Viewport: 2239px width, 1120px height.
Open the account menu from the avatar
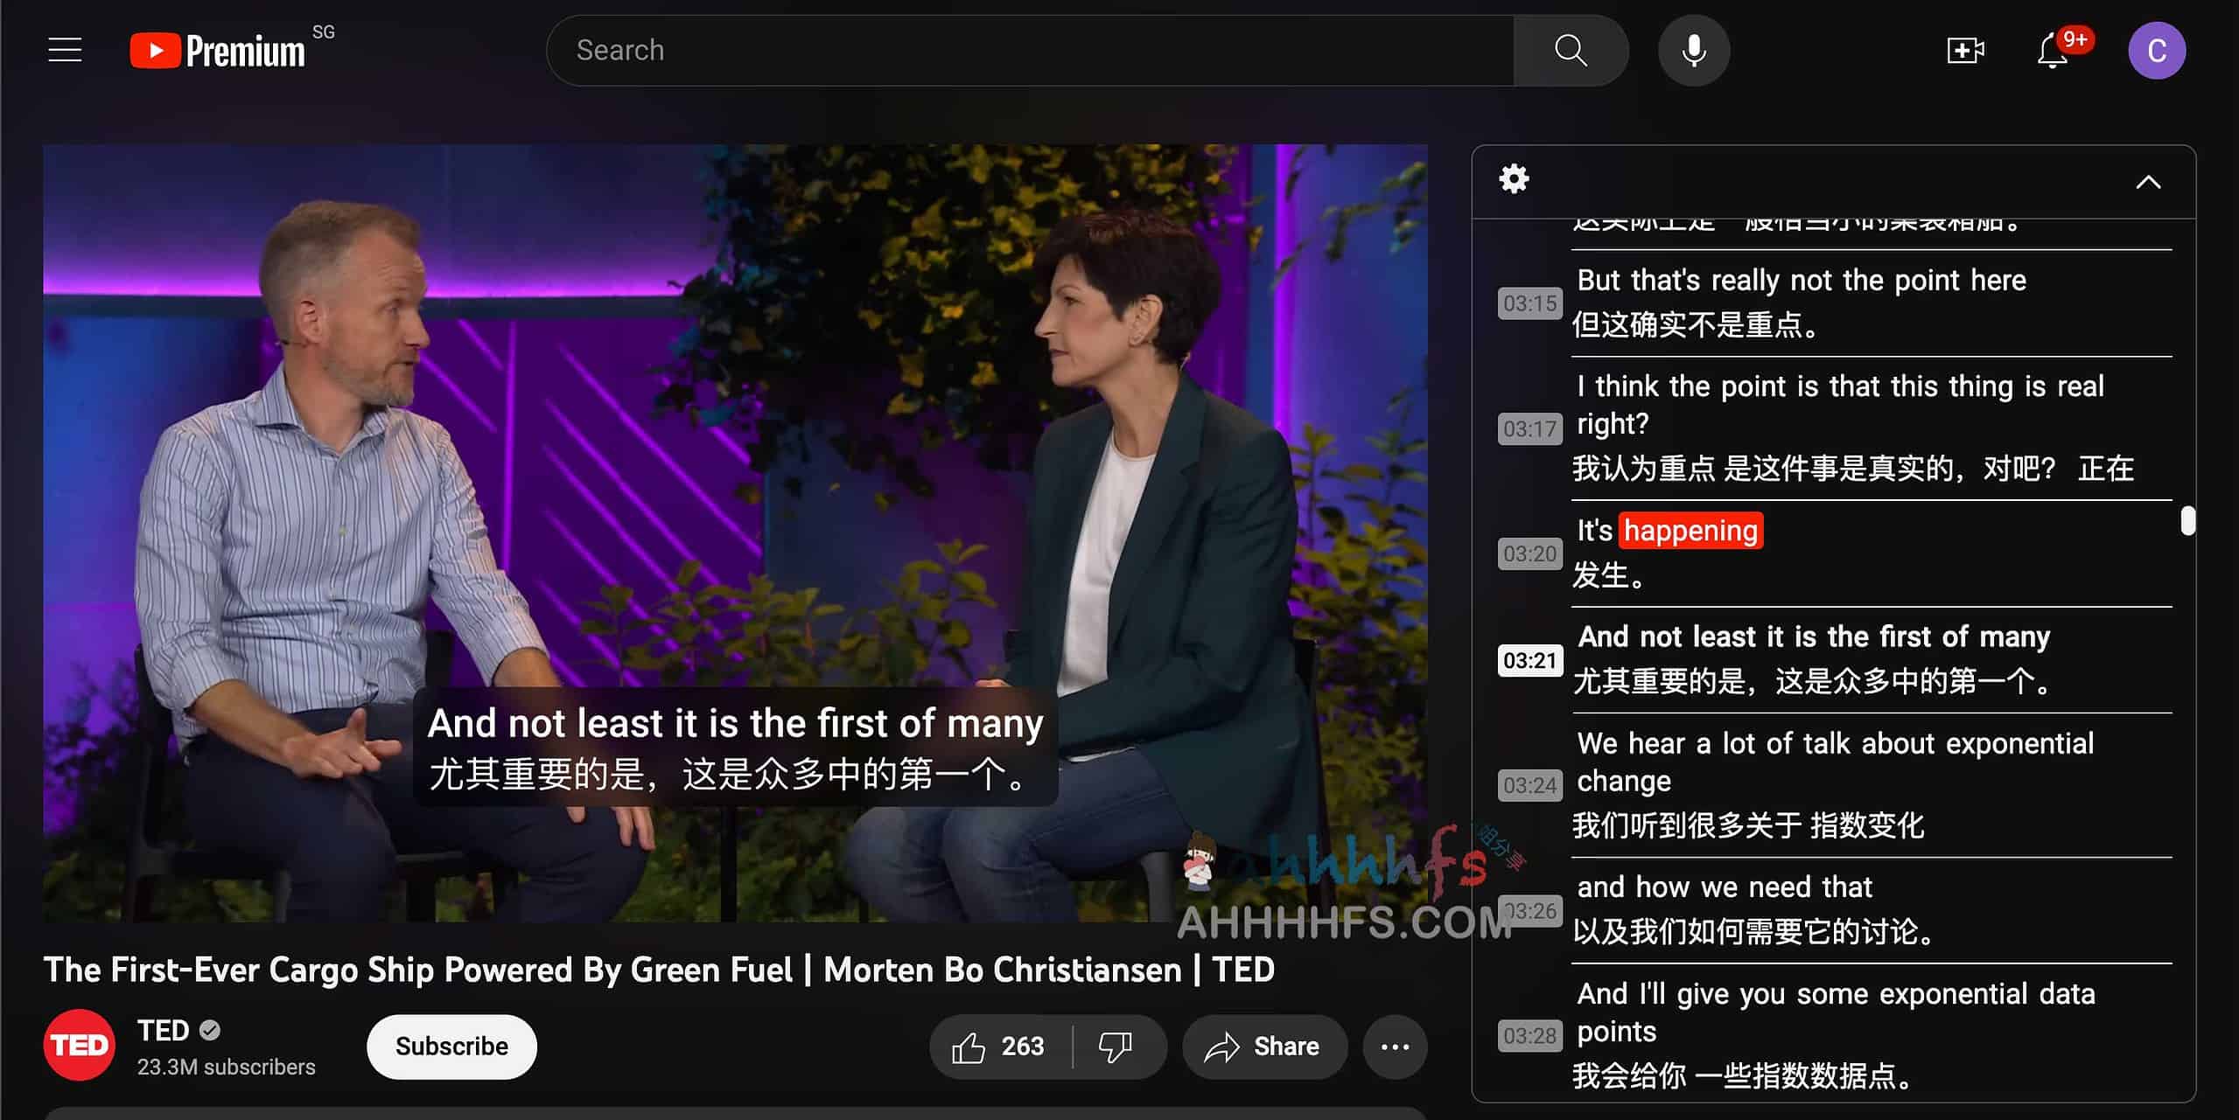(x=2156, y=50)
